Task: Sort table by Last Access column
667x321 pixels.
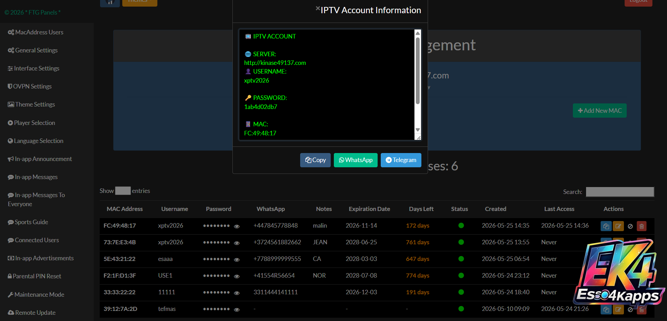Action: [x=559, y=209]
